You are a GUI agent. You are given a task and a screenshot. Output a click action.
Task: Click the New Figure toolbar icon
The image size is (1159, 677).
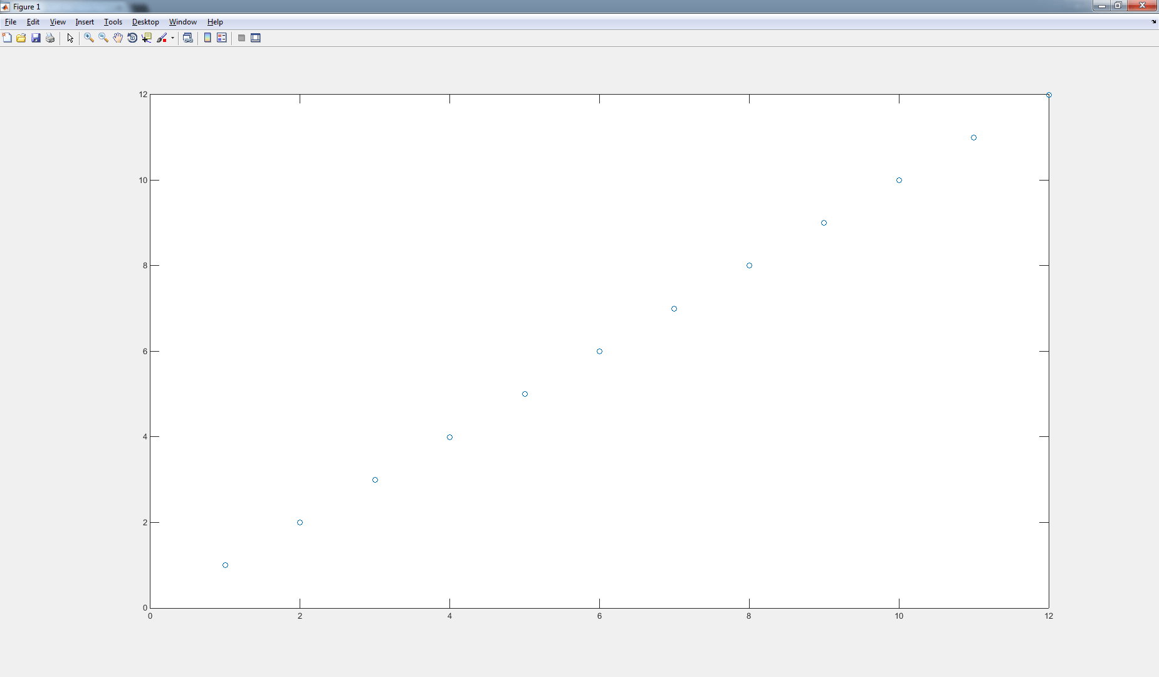7,38
